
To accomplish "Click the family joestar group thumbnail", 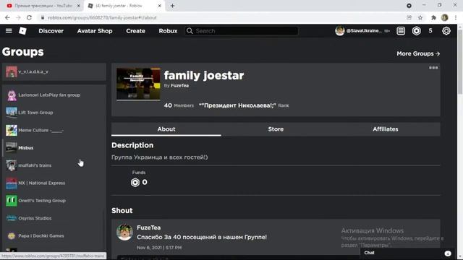I will [138, 84].
